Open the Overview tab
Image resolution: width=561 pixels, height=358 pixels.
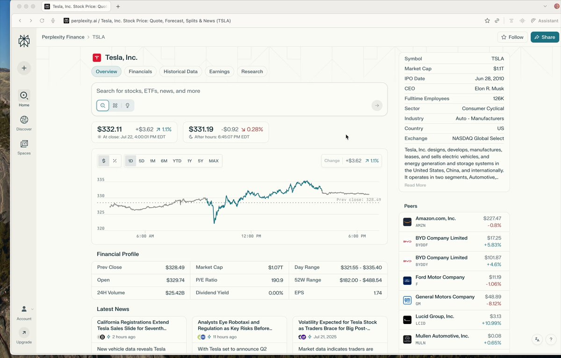(x=106, y=71)
